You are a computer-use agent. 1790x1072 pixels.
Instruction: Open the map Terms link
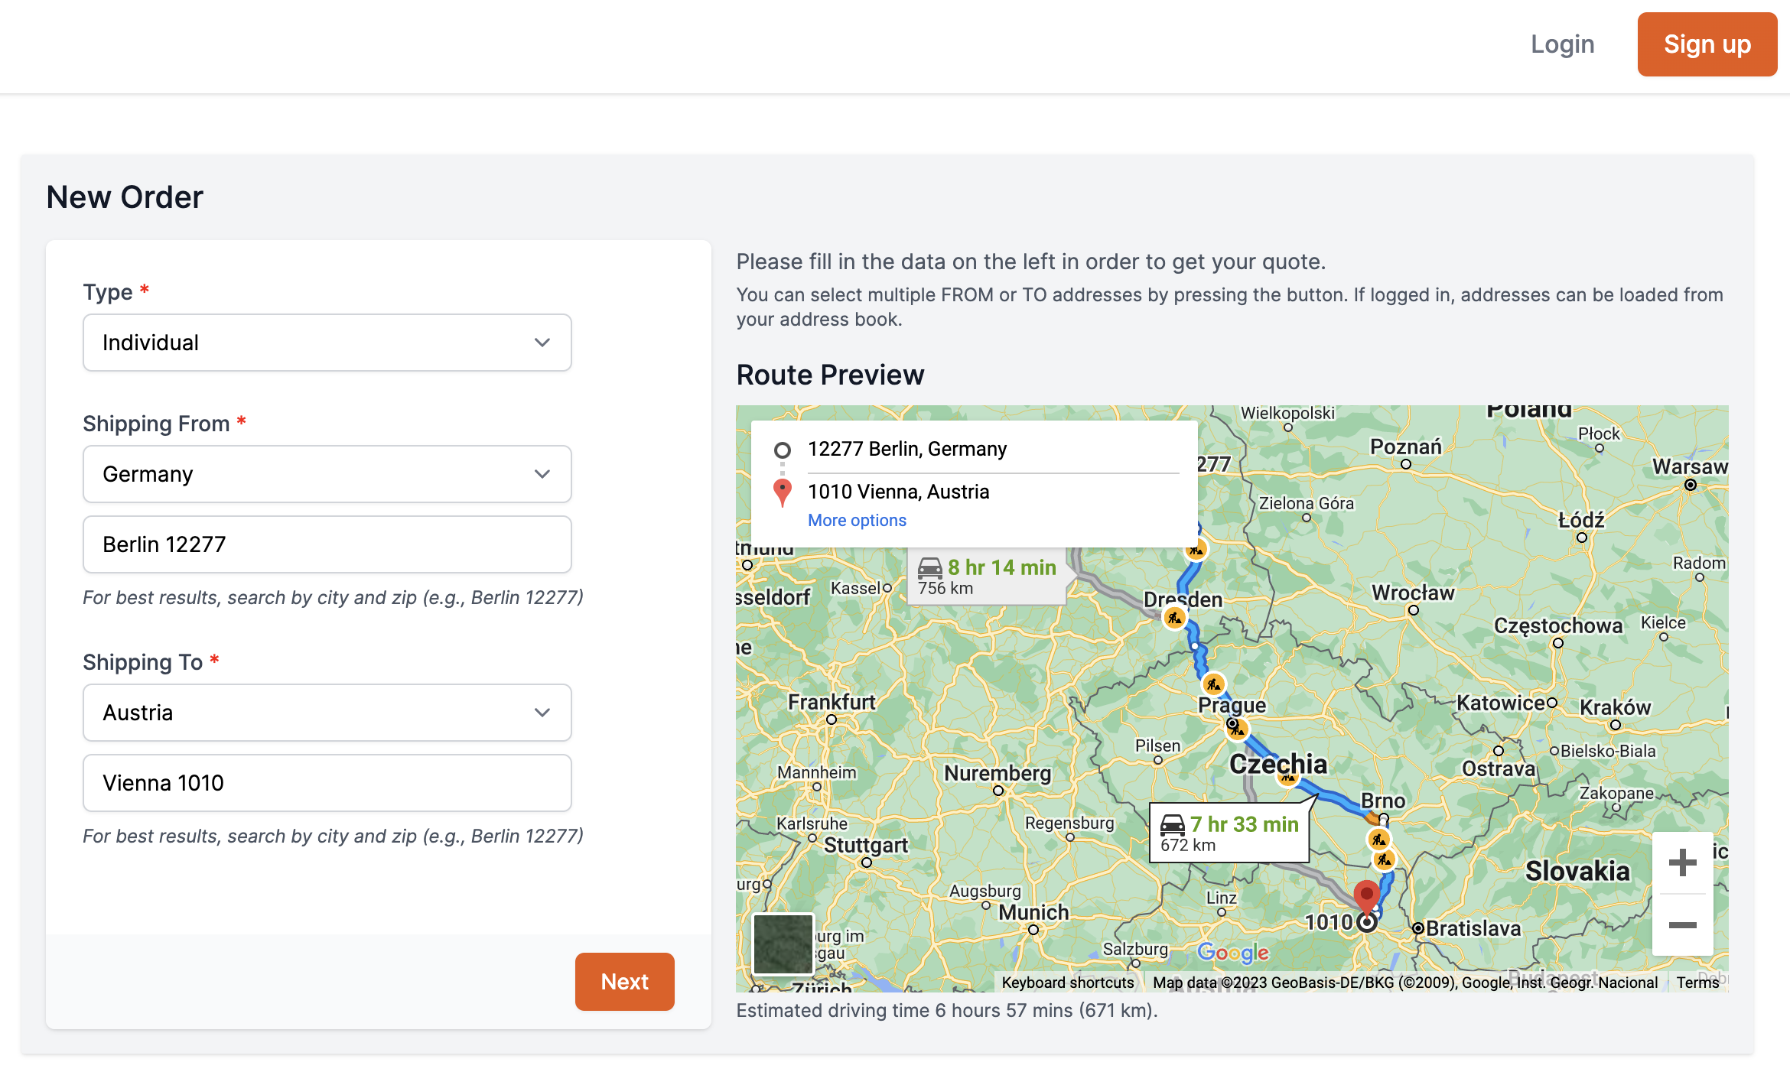tap(1697, 983)
